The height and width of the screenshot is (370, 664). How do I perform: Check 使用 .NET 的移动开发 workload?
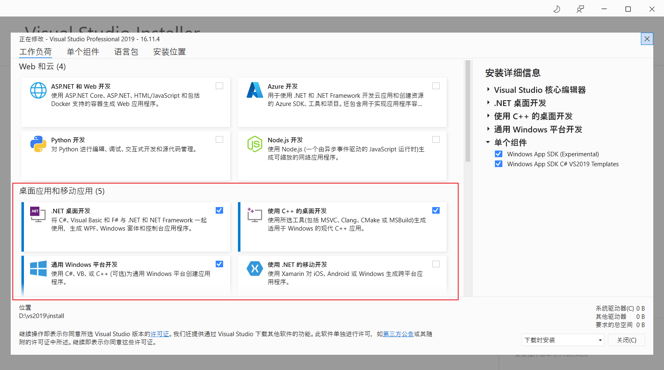point(436,264)
